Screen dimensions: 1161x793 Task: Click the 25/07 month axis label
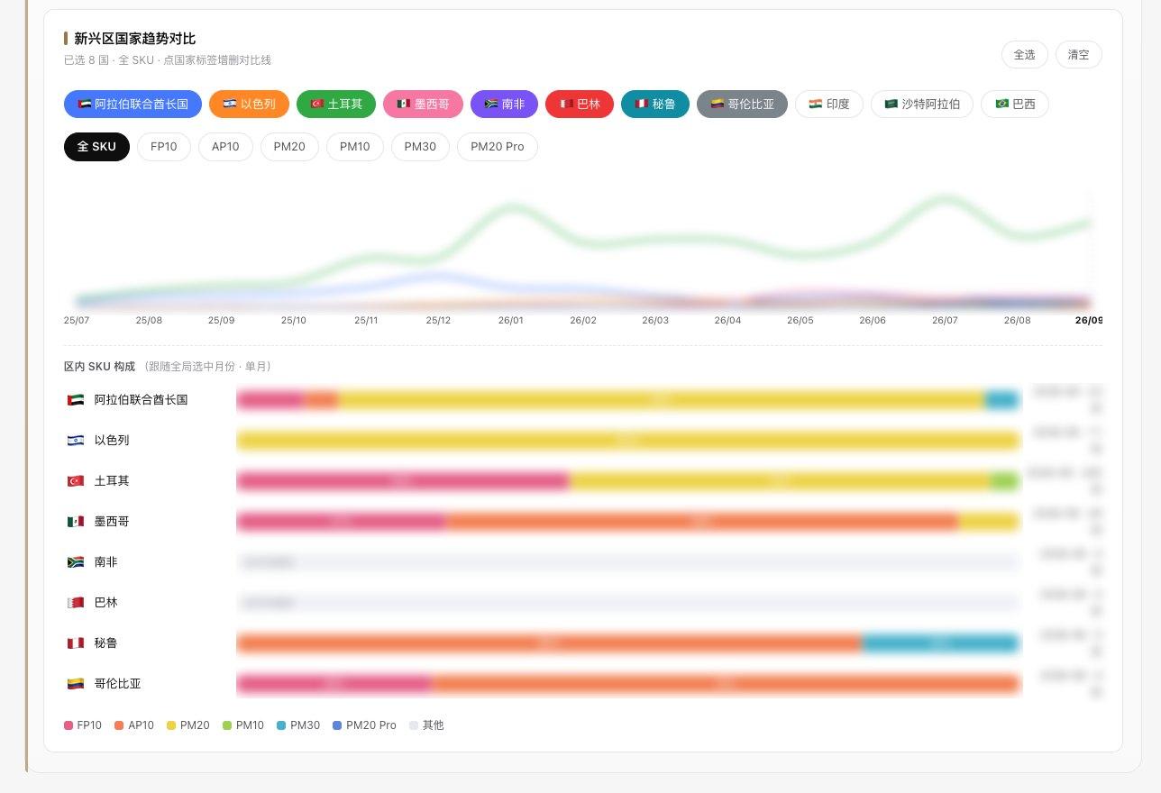(77, 321)
